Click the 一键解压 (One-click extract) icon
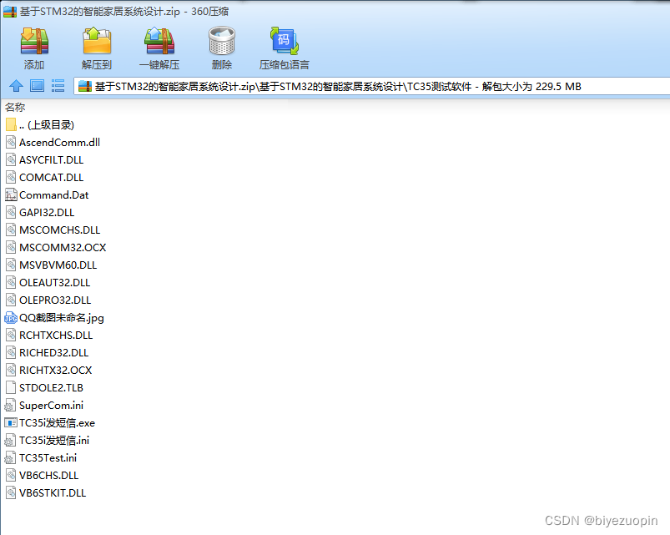 [x=159, y=42]
